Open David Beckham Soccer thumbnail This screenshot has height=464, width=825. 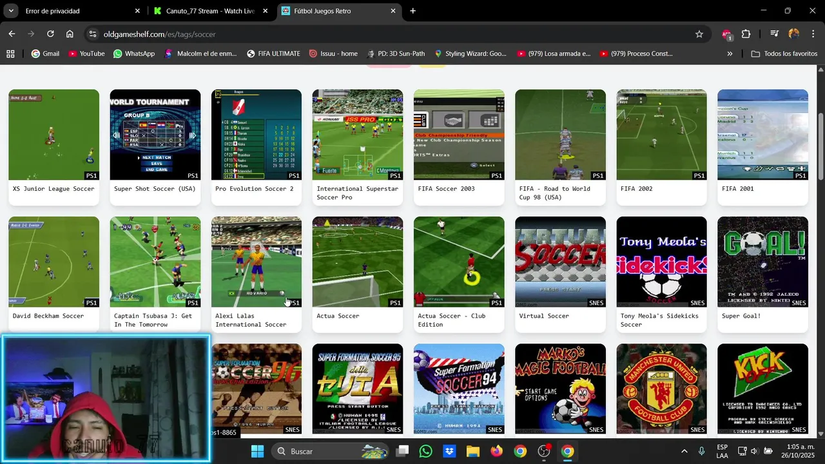53,262
